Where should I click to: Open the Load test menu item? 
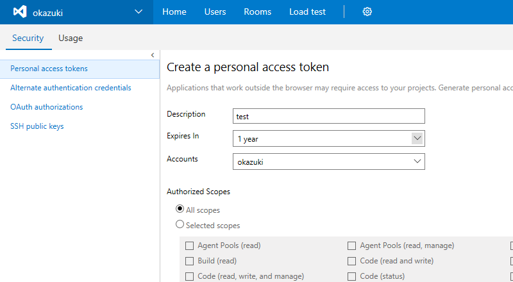pyautogui.click(x=307, y=12)
